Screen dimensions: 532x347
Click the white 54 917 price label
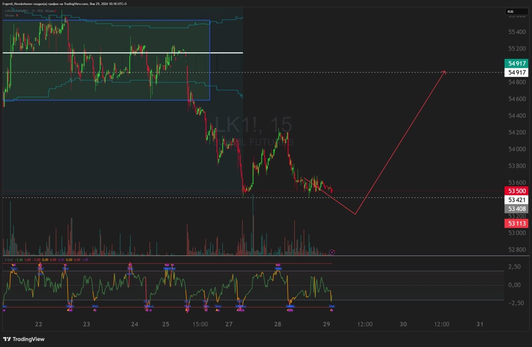point(516,72)
